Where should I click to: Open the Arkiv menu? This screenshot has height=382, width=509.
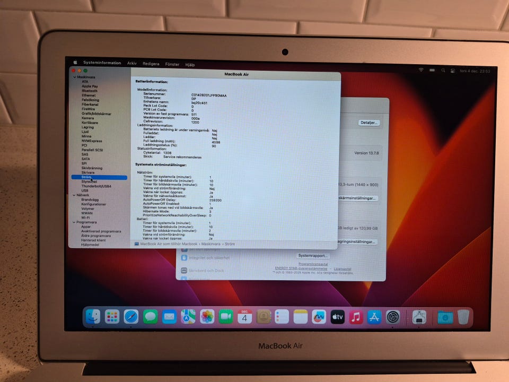(132, 63)
